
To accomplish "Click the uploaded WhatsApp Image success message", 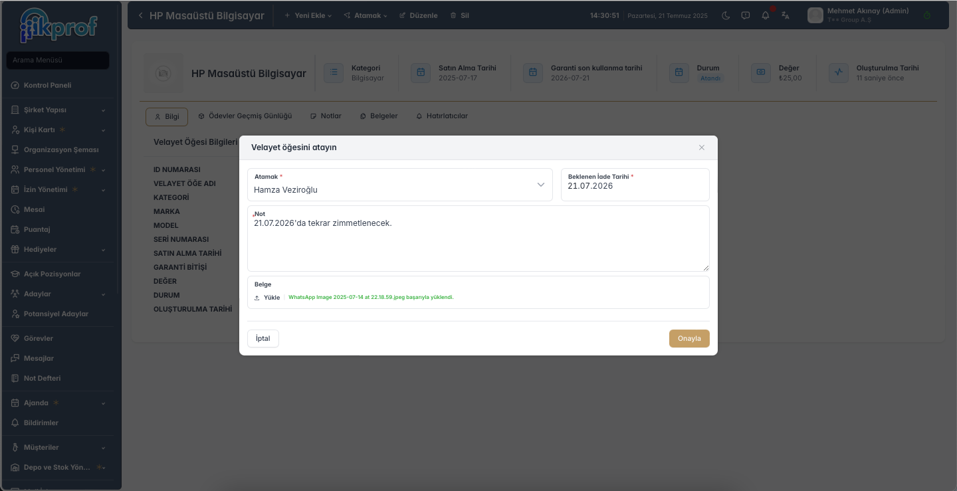I will click(x=371, y=298).
